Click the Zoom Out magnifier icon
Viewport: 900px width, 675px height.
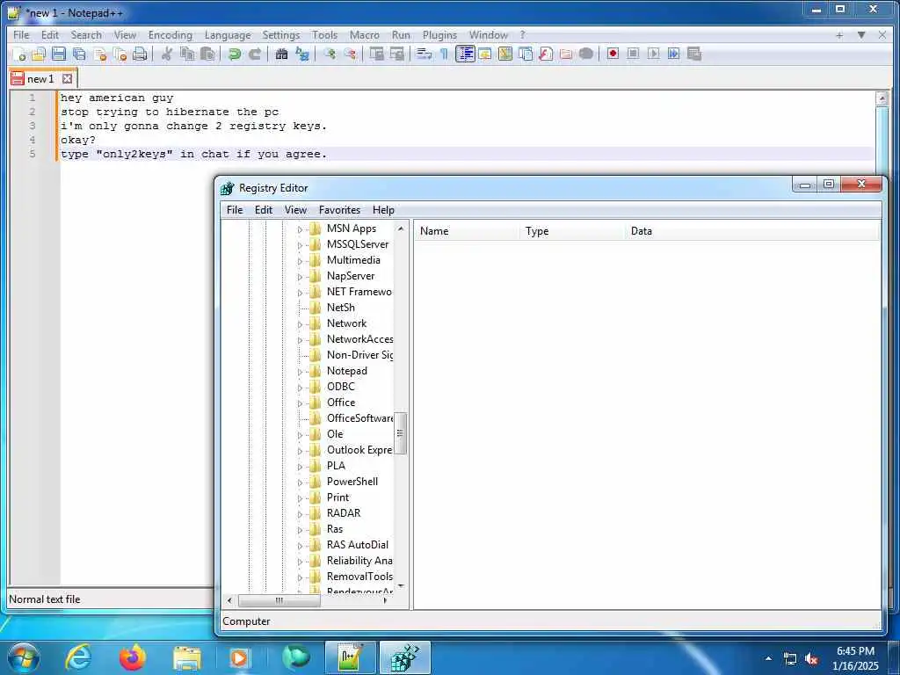pos(350,54)
